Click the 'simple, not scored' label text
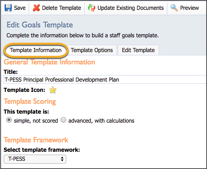 click(36, 121)
